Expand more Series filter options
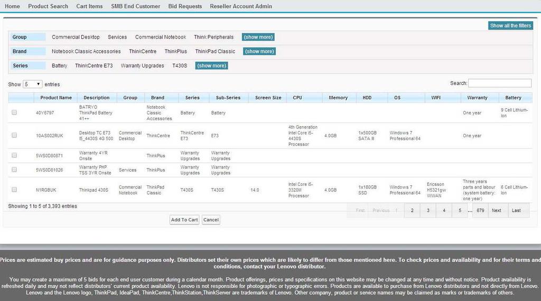Screen dimensions: 541x301 point(211,65)
